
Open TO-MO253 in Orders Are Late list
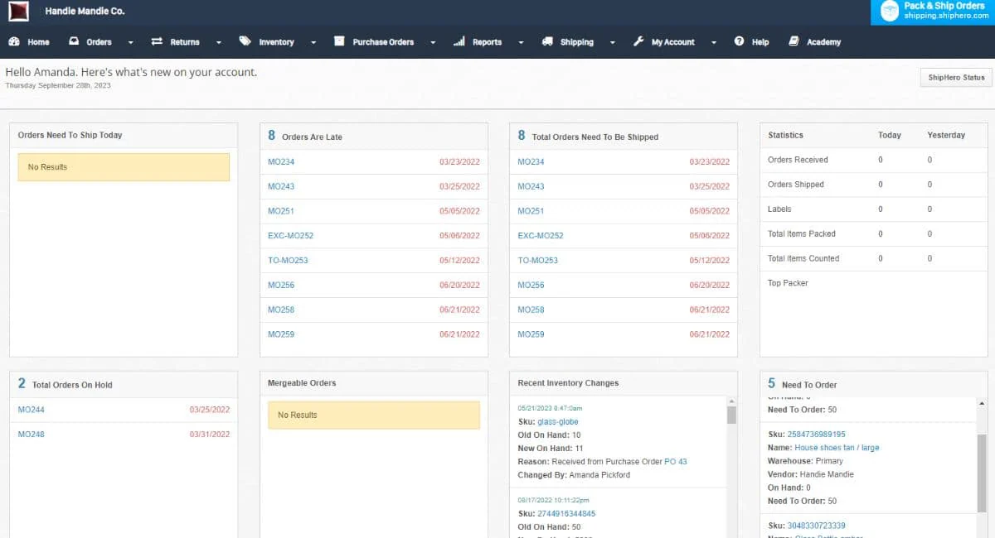pos(288,261)
